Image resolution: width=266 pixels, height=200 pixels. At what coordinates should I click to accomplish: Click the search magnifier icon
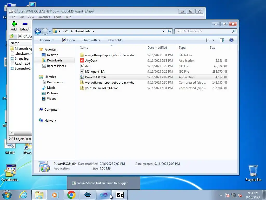pyautogui.click(x=234, y=31)
